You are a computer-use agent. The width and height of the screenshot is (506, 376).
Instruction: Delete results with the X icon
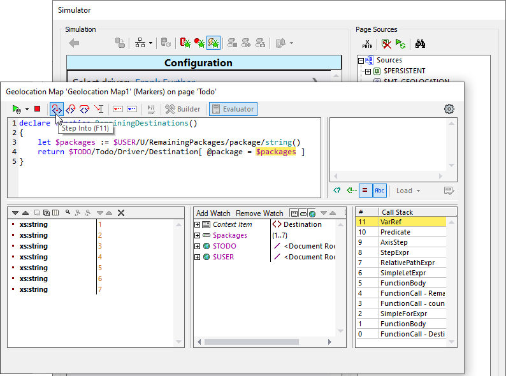[121, 213]
